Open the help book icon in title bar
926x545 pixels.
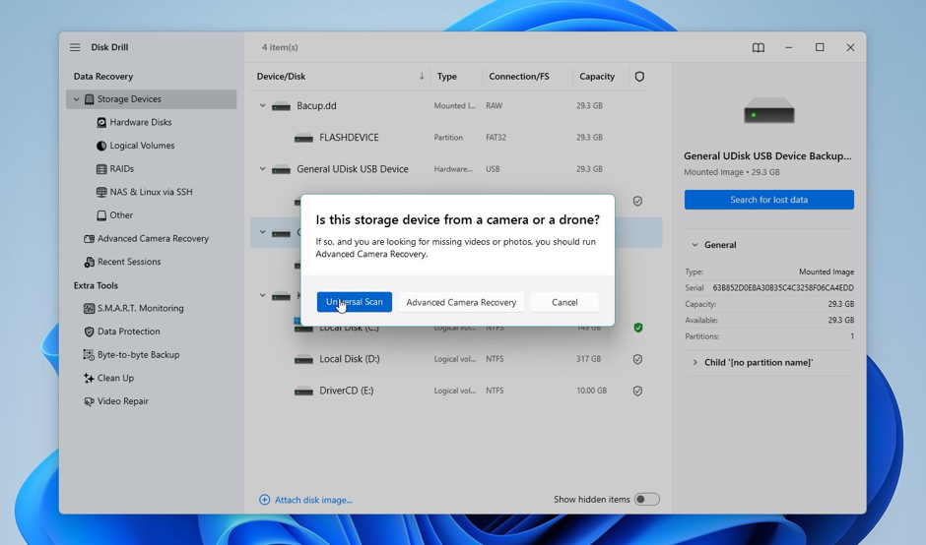(759, 48)
